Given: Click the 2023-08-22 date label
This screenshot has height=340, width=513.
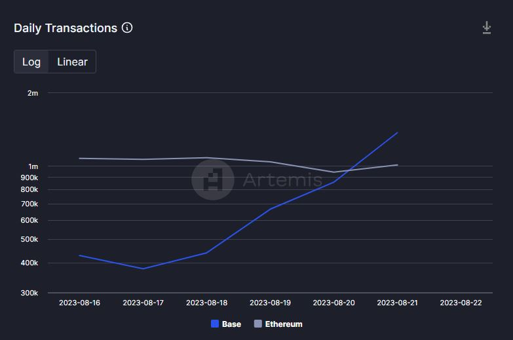Looking at the screenshot, I should [461, 303].
